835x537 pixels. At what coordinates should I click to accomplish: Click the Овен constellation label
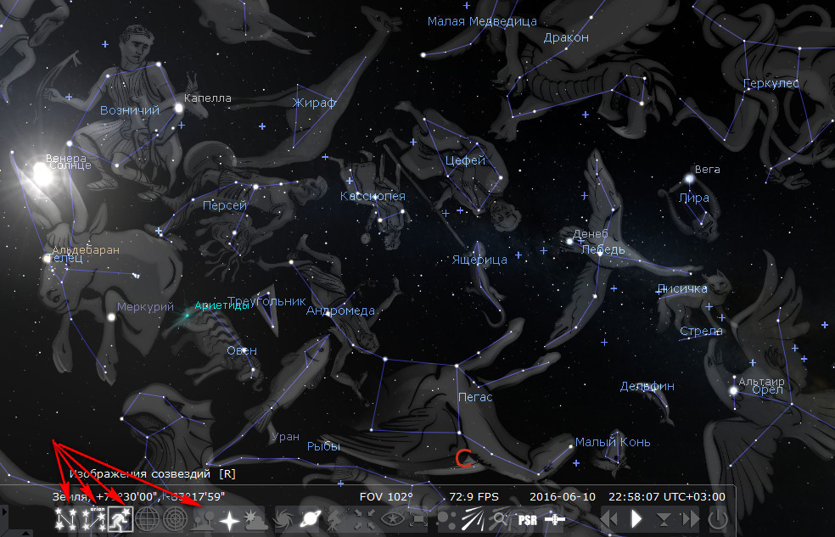click(x=242, y=350)
